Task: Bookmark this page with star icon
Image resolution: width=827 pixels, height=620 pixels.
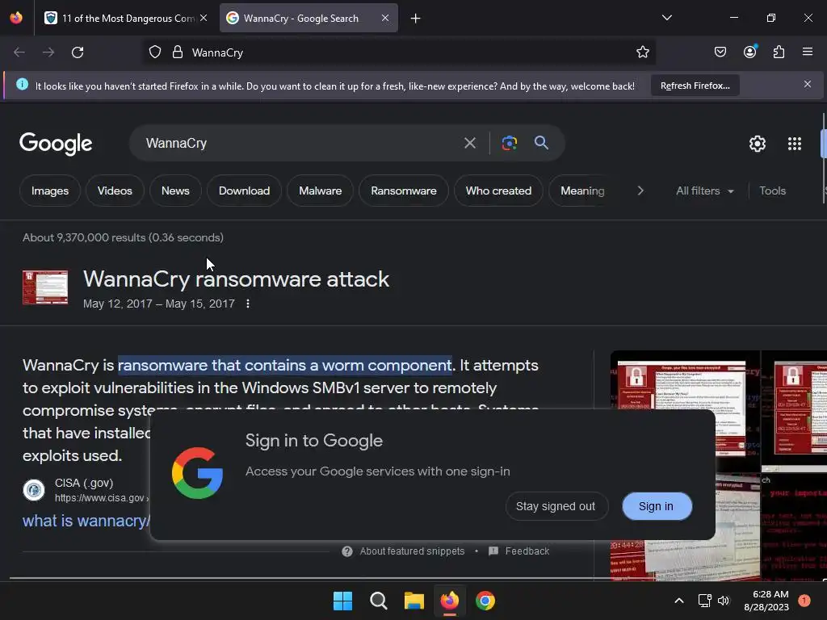Action: coord(642,52)
